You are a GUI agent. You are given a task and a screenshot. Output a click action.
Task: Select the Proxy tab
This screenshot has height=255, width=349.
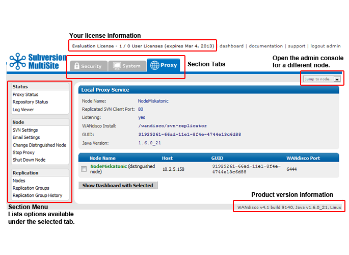pos(164,65)
